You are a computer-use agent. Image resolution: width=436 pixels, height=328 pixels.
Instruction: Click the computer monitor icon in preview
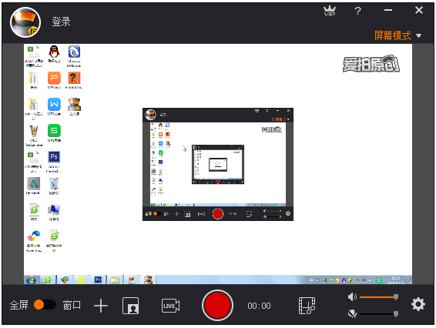point(54,210)
